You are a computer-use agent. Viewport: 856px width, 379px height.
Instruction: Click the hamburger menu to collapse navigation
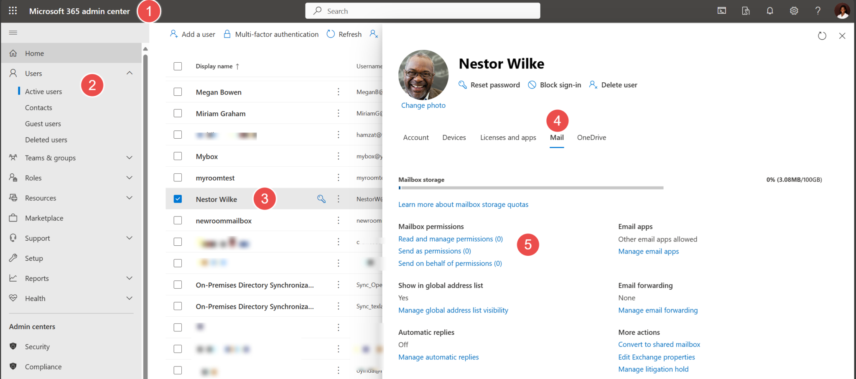pyautogui.click(x=13, y=33)
